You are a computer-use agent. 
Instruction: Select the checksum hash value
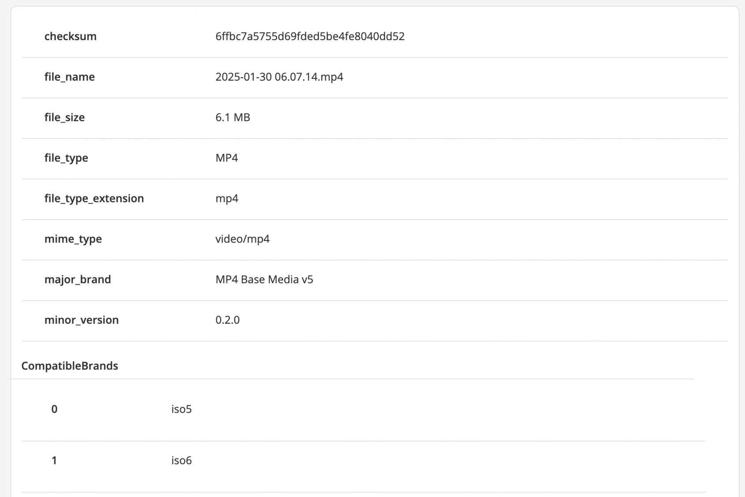[310, 36]
